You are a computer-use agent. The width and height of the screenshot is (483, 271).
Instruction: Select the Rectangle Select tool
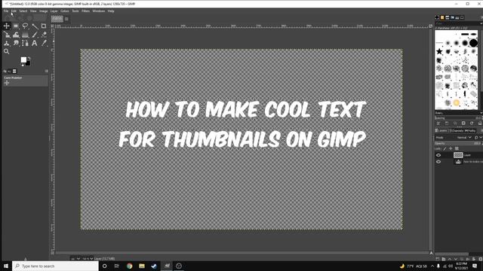pos(16,26)
